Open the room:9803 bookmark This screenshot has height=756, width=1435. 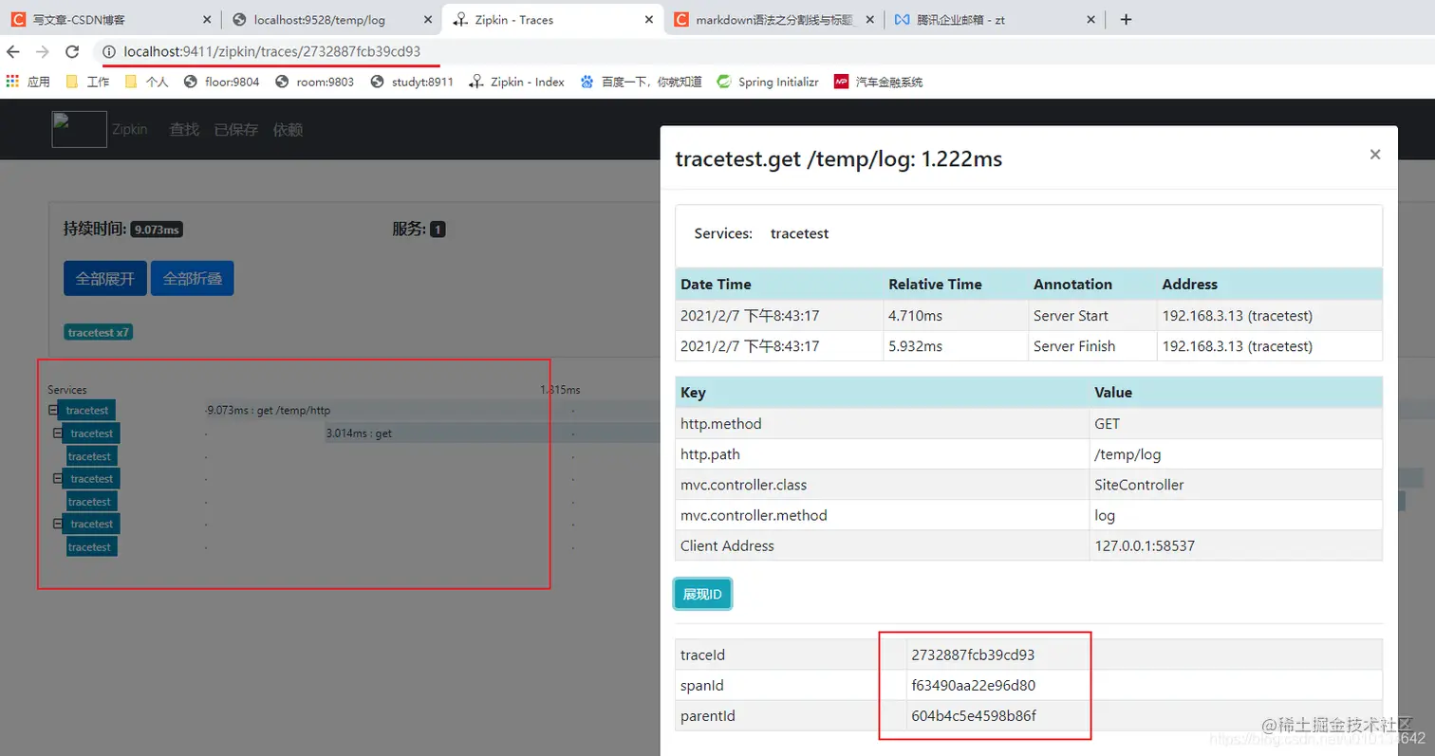(x=314, y=82)
